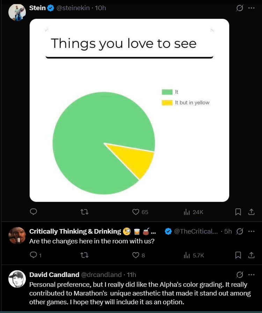Image resolution: width=262 pixels, height=313 pixels.
Task: Repost the Critically Thinking & Drinking reply
Action: click(84, 255)
